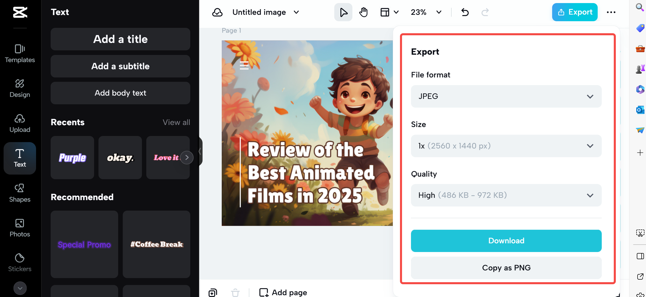
Task: Click Copy as PNG button
Action: pos(506,268)
